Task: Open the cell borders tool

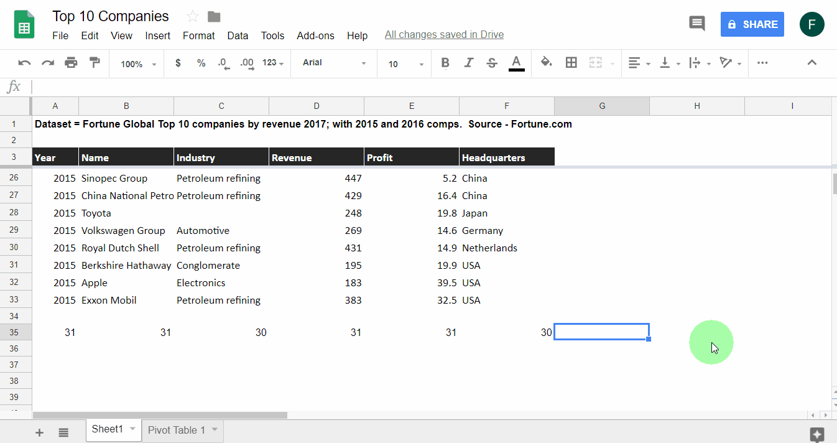Action: point(571,62)
